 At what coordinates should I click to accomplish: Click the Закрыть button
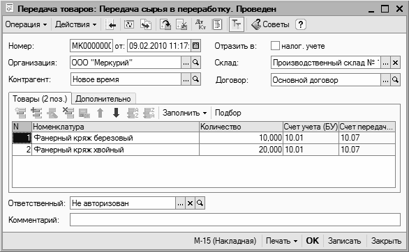tap(386, 241)
